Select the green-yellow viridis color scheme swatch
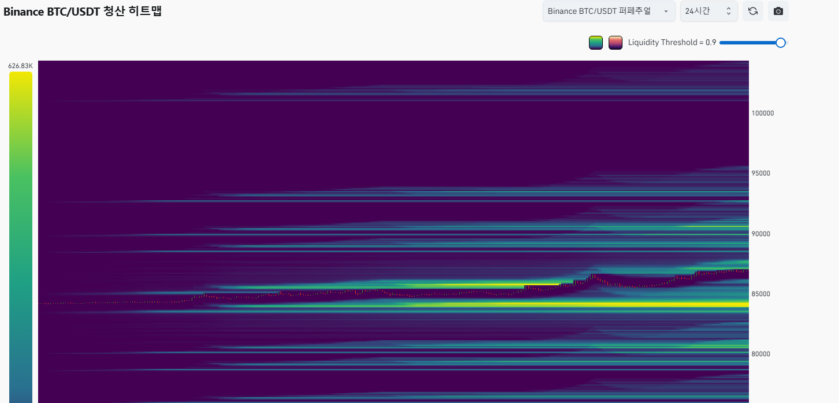The height and width of the screenshot is (403, 839). (x=596, y=43)
